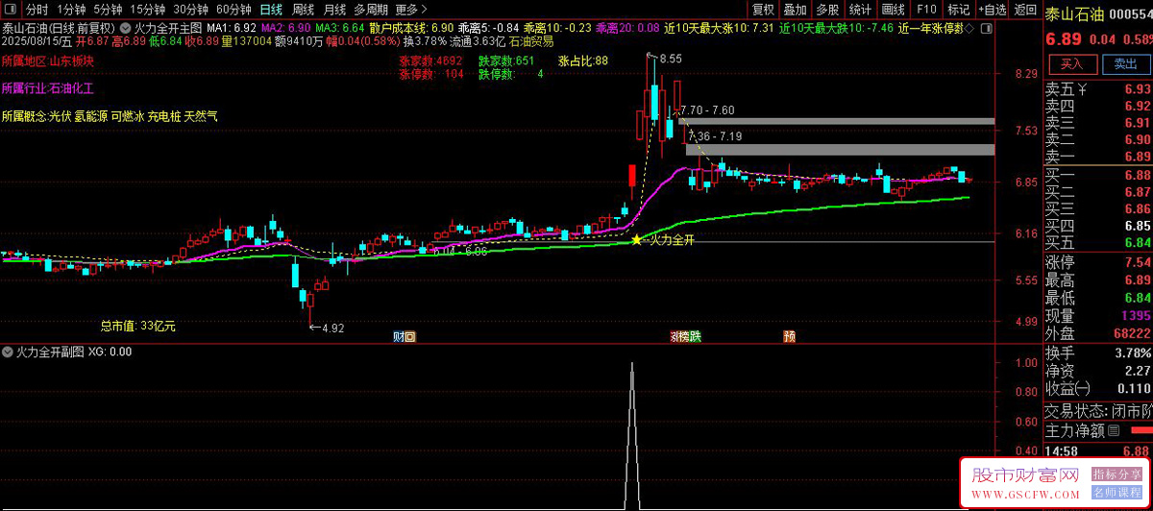Click the 叠加 overlay button
The height and width of the screenshot is (511, 1153).
click(795, 10)
